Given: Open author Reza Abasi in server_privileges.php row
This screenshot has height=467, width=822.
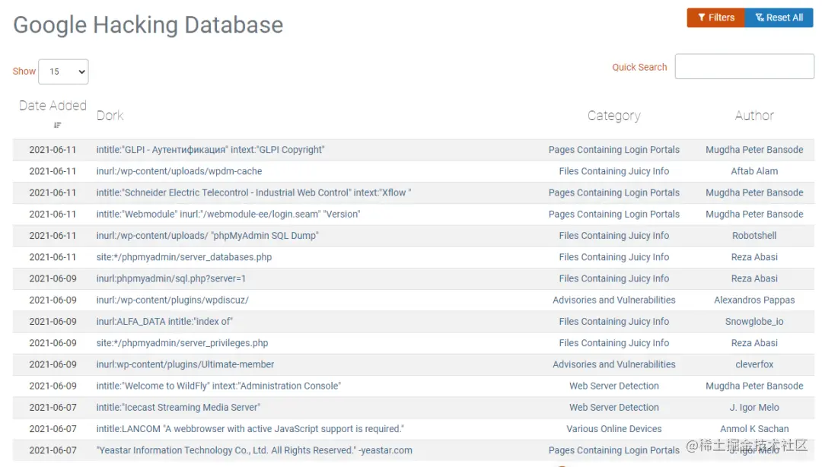Looking at the screenshot, I should pyautogui.click(x=754, y=343).
